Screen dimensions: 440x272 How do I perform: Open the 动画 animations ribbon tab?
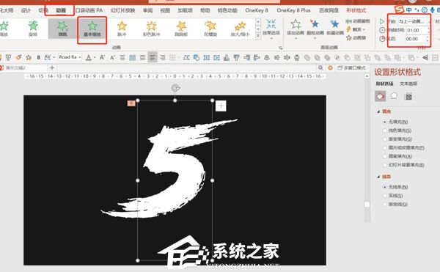coord(61,10)
